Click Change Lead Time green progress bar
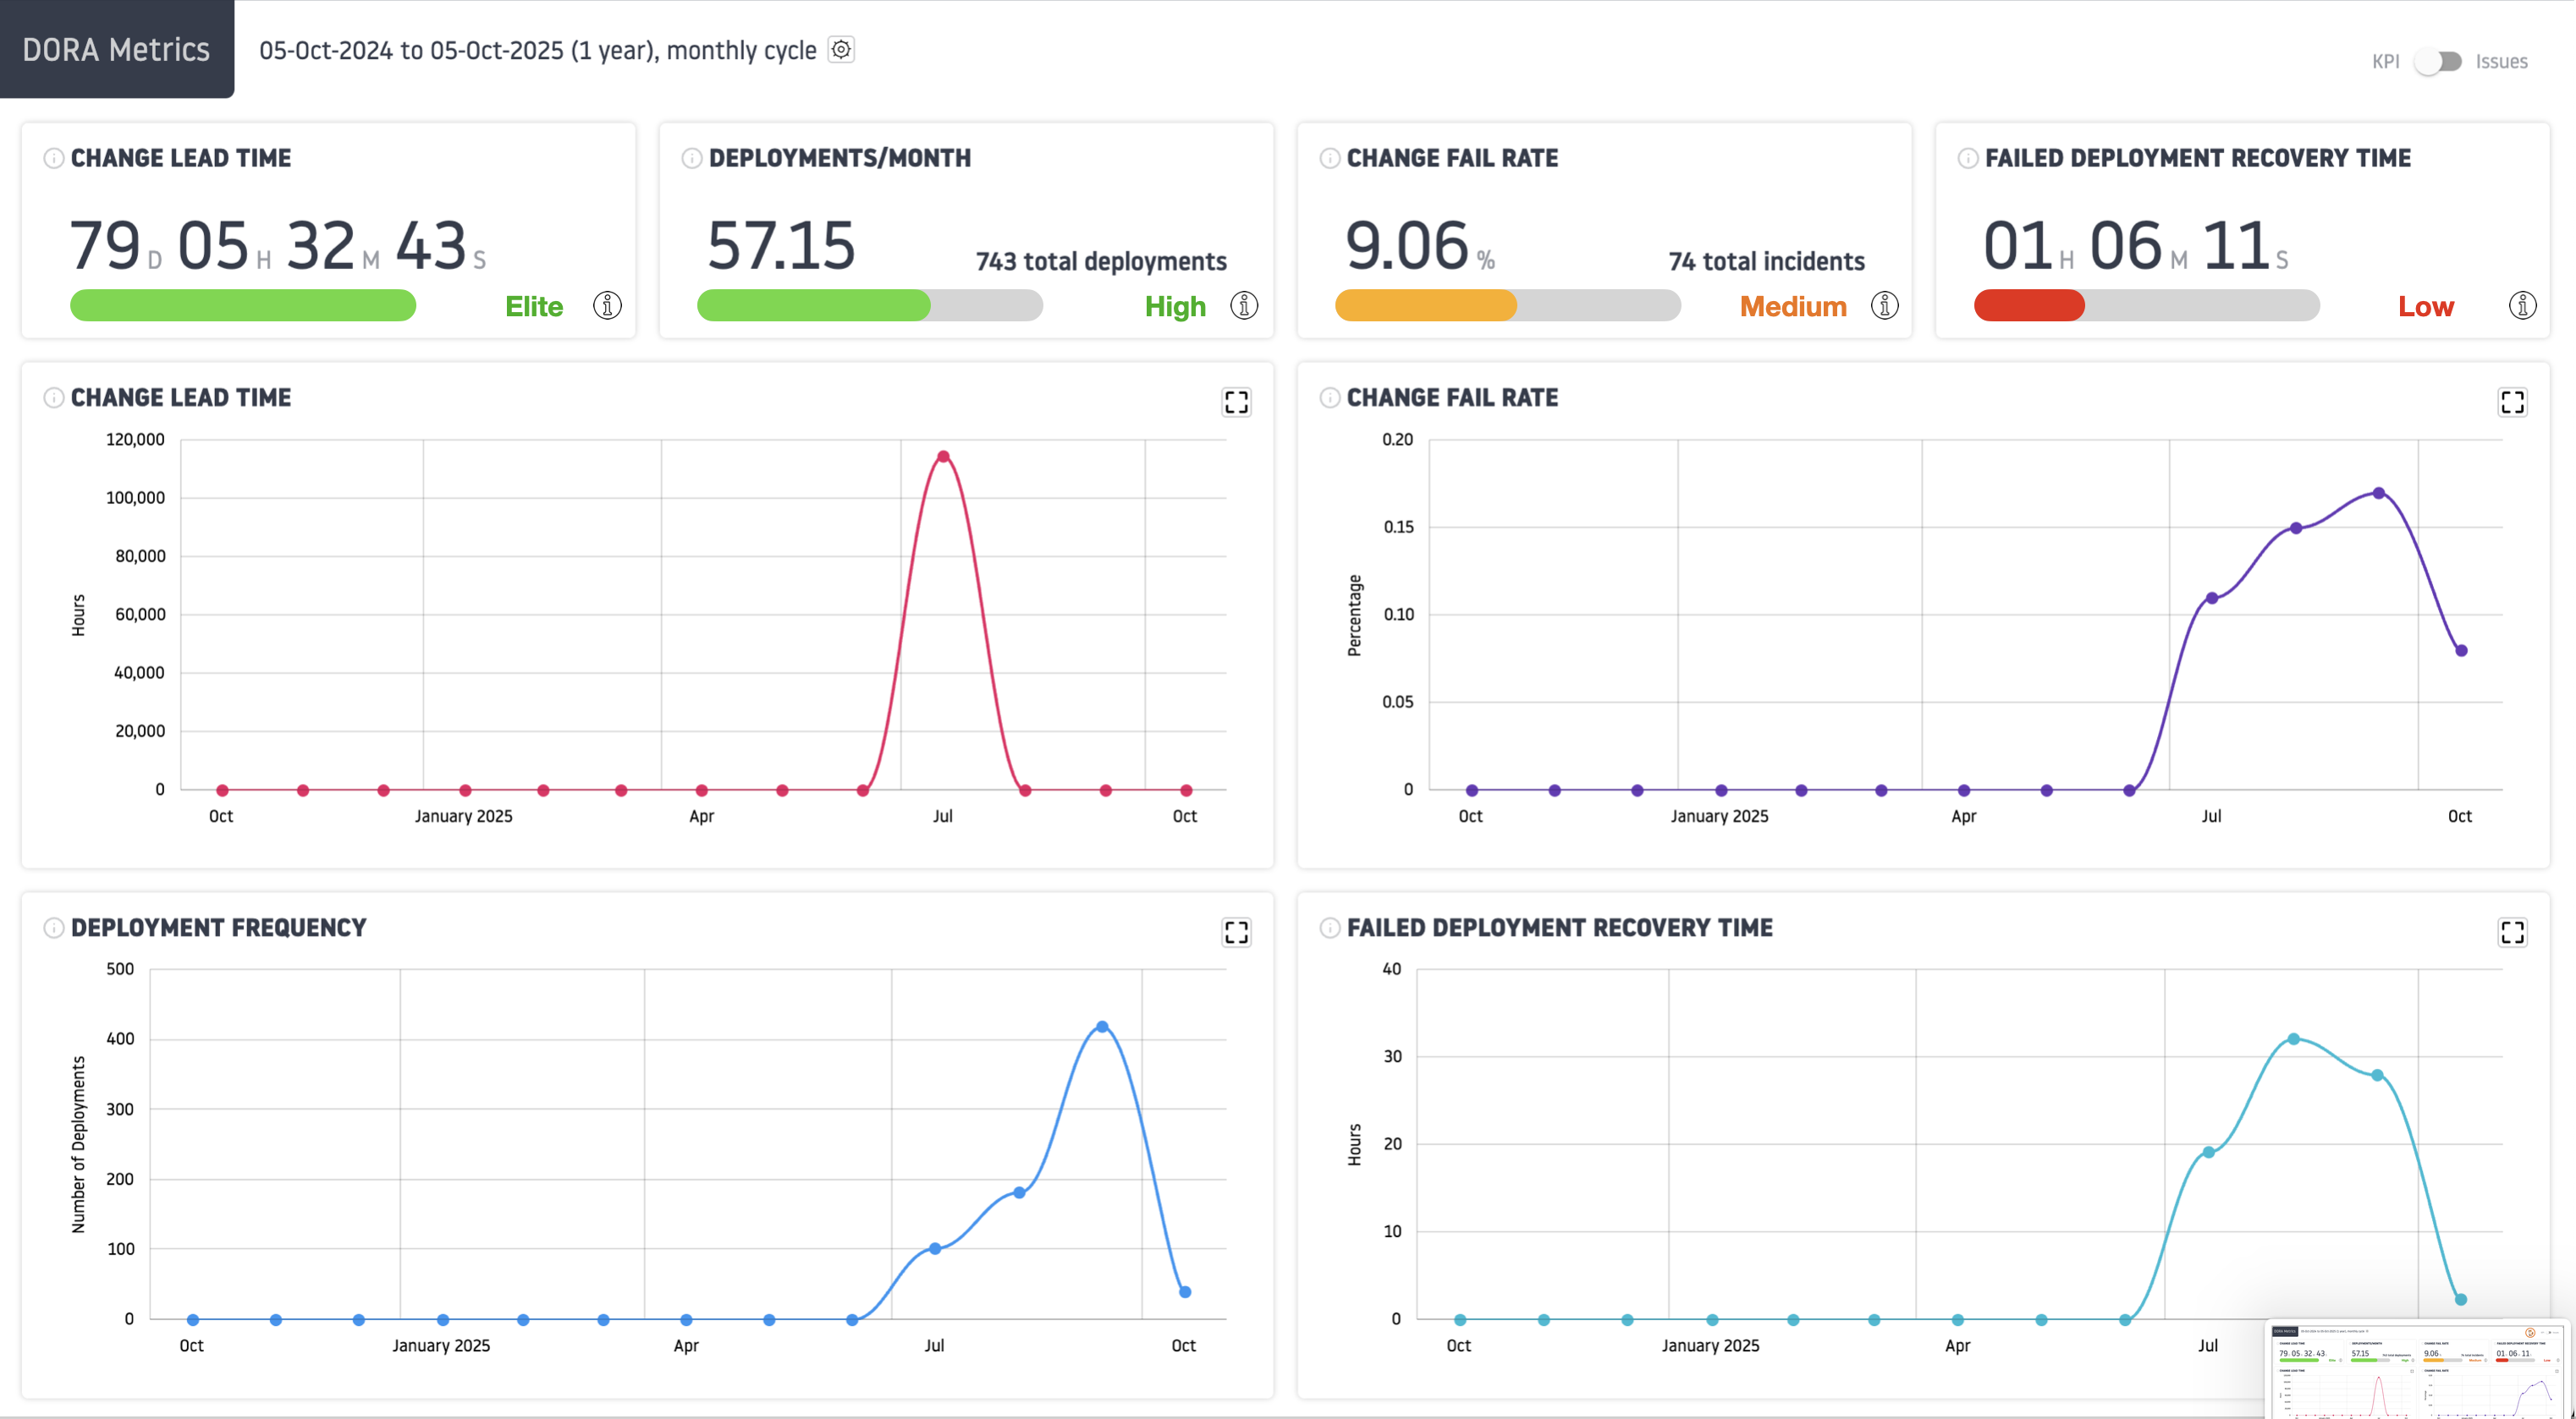 (243, 306)
